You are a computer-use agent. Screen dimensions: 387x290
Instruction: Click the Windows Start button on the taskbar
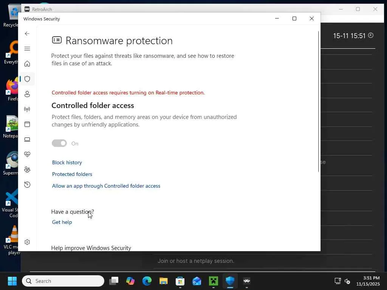coord(12,281)
